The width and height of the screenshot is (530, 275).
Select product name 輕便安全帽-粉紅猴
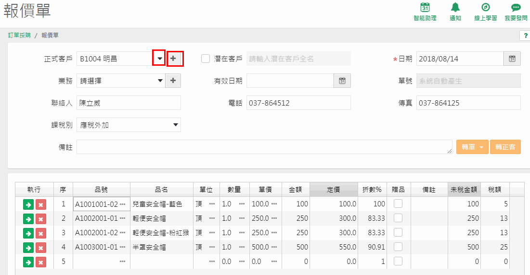pos(161,233)
